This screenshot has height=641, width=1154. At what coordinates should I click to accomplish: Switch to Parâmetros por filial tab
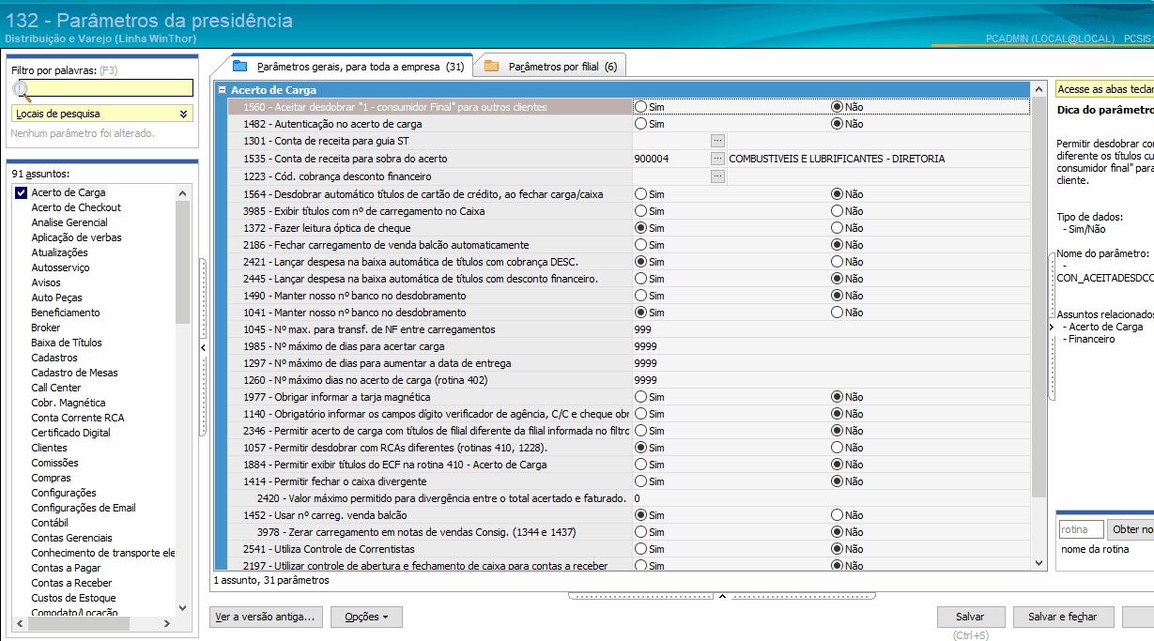coord(550,66)
